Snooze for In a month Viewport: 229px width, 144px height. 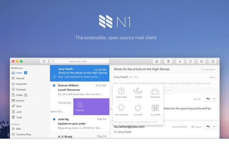(155, 110)
